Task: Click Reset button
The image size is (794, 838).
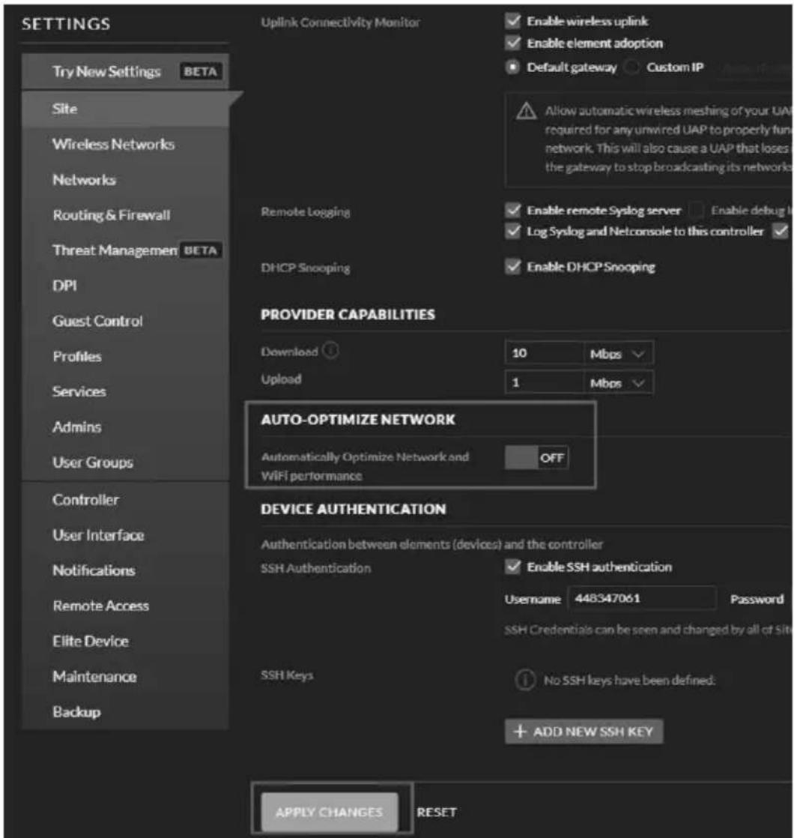Action: point(437,813)
